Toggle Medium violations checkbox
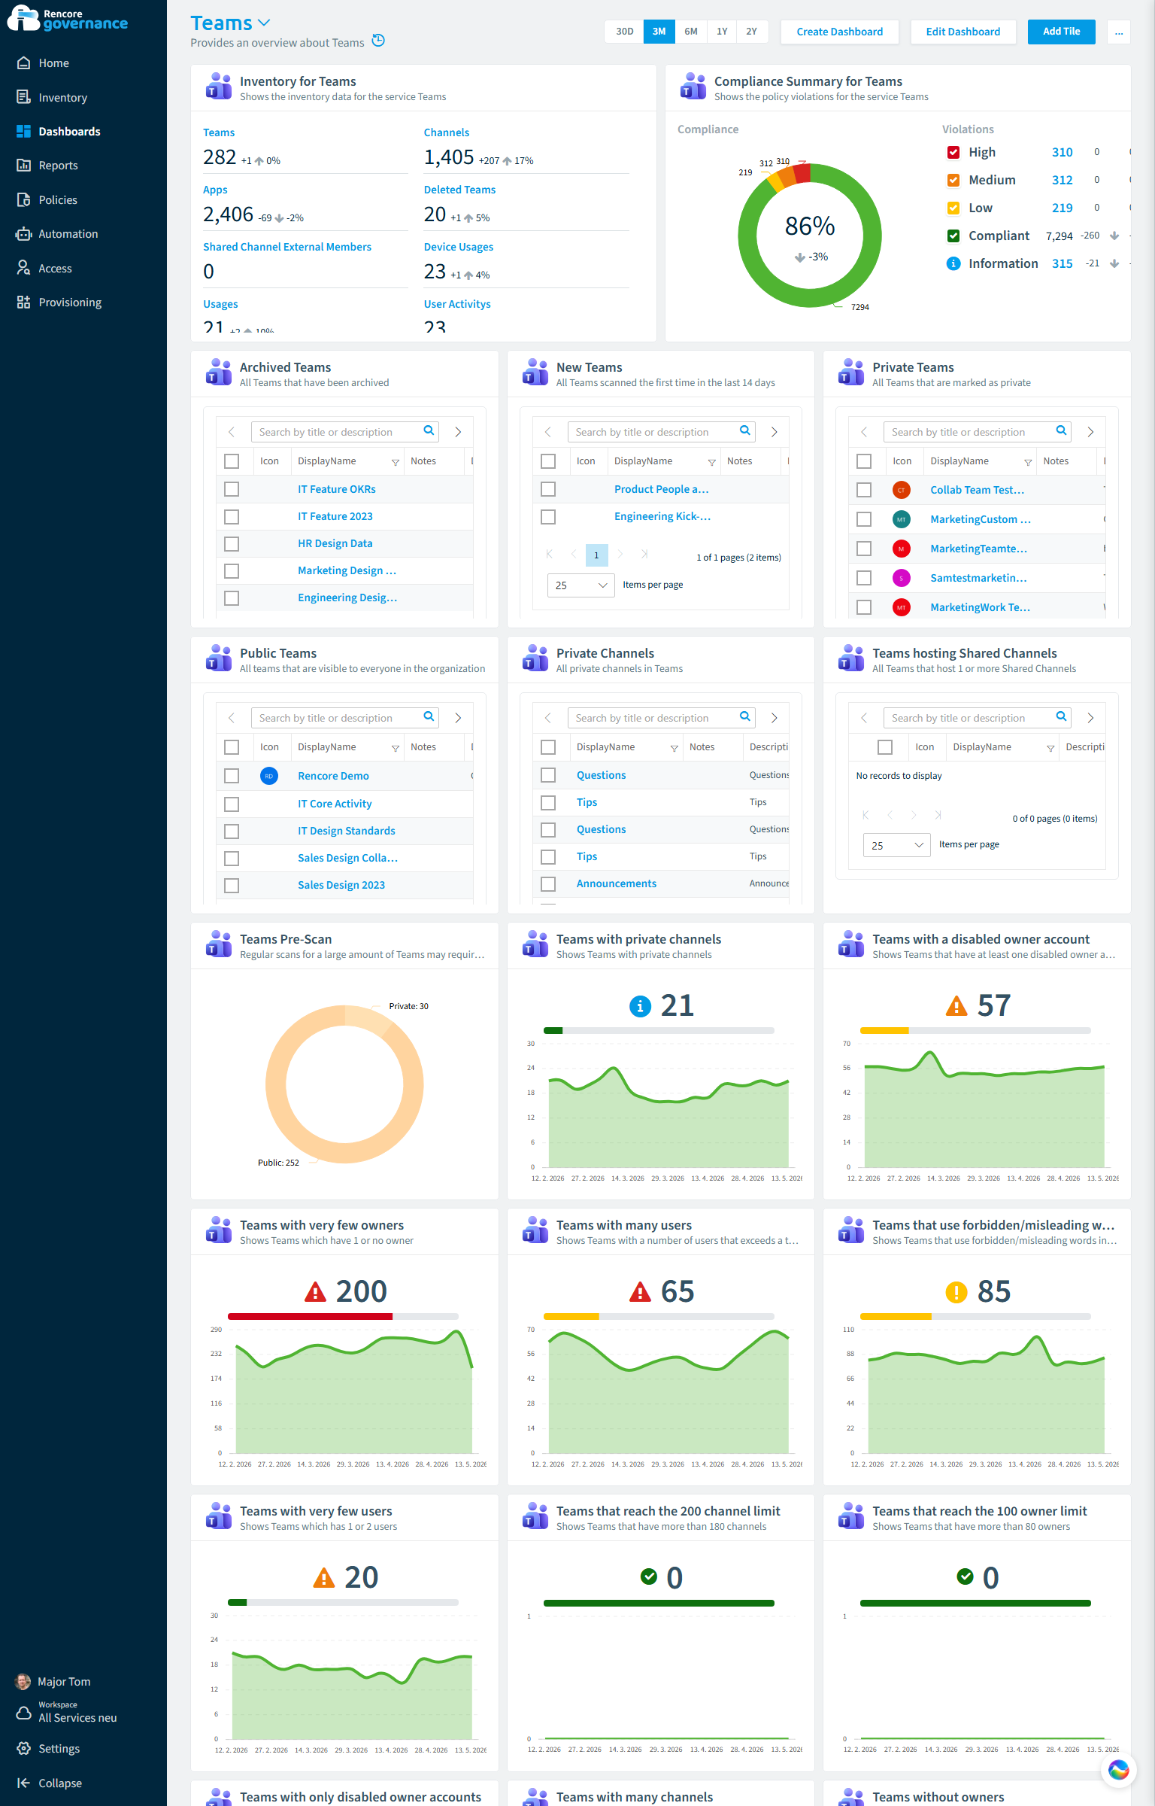Screen dimensions: 1155x1806 (953, 180)
